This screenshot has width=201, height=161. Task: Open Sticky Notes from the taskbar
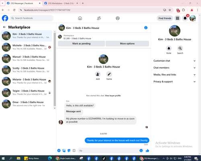tap(32, 158)
